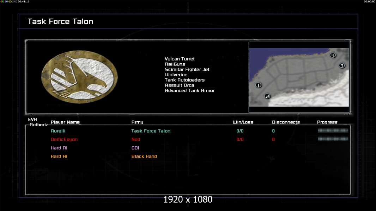Click "RailGuns" in the unit list

click(175, 64)
